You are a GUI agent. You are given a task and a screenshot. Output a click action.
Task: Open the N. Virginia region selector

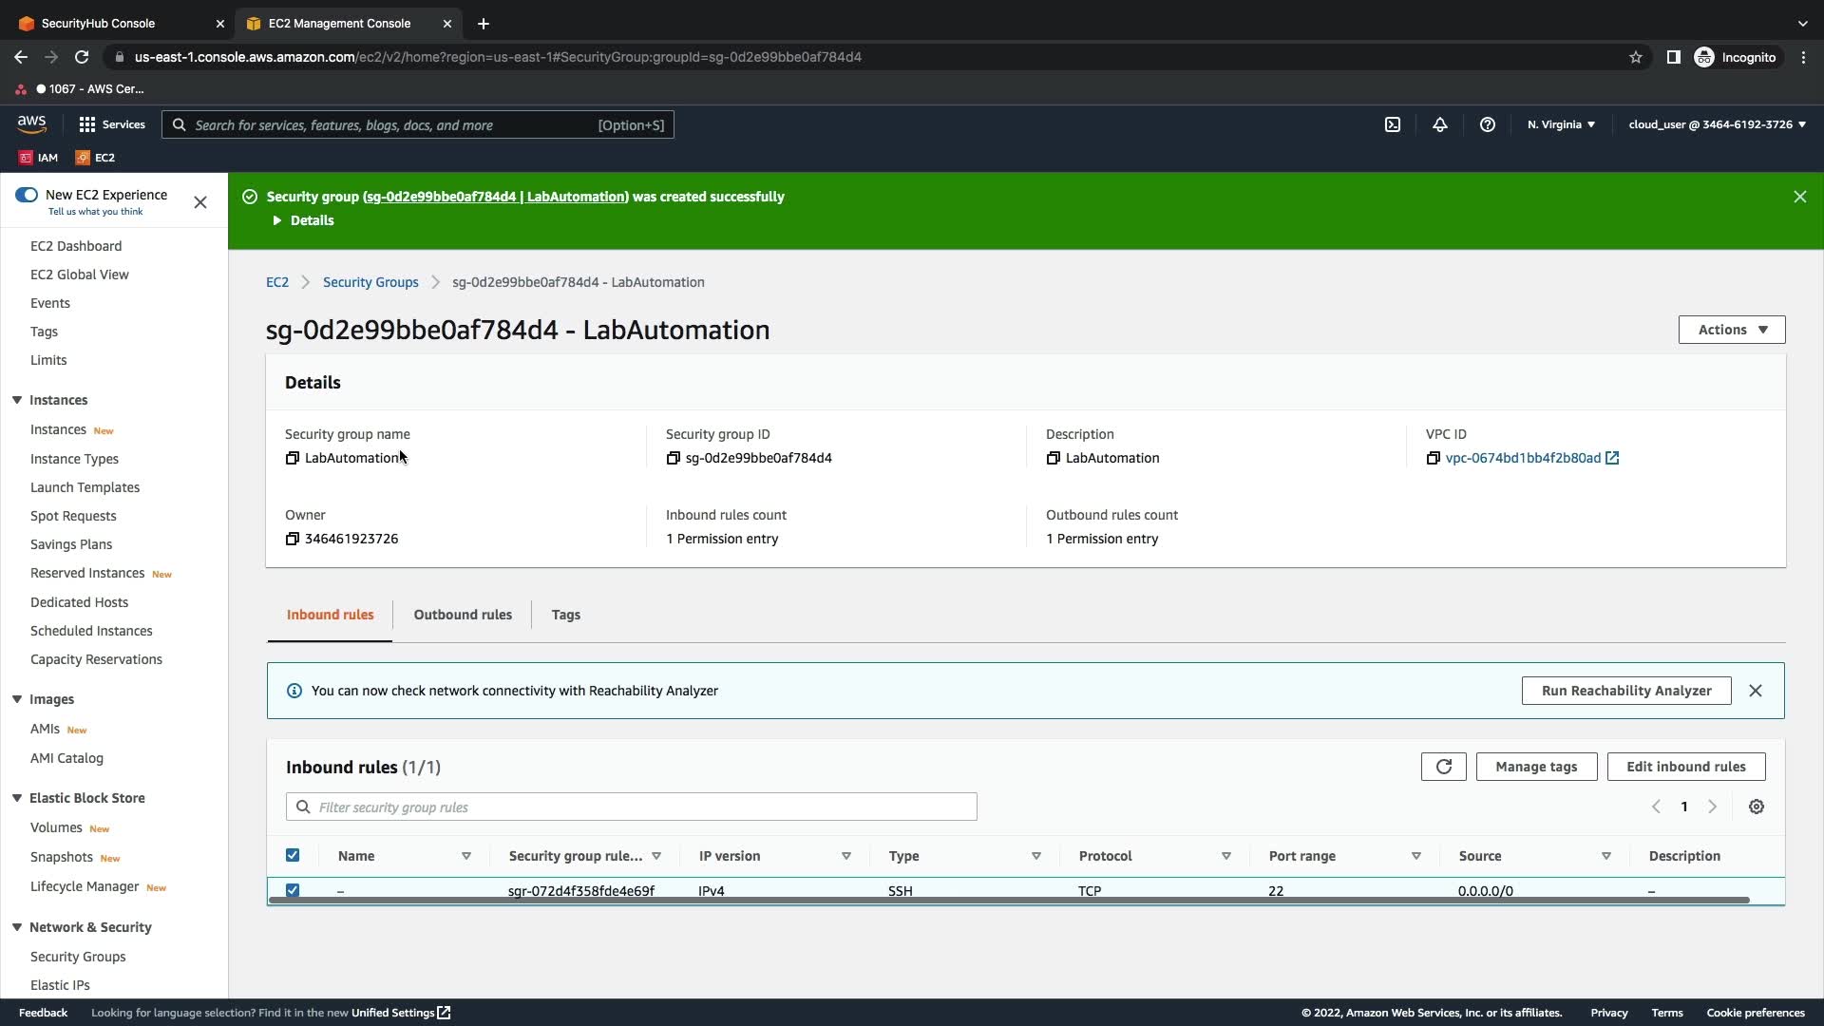1561,124
